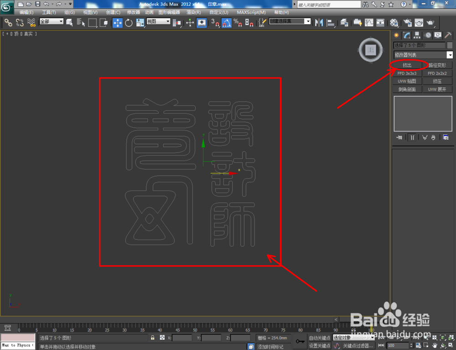Screen dimensions: 456x350
Task: Activate the Select Object tool
Action: (69, 22)
